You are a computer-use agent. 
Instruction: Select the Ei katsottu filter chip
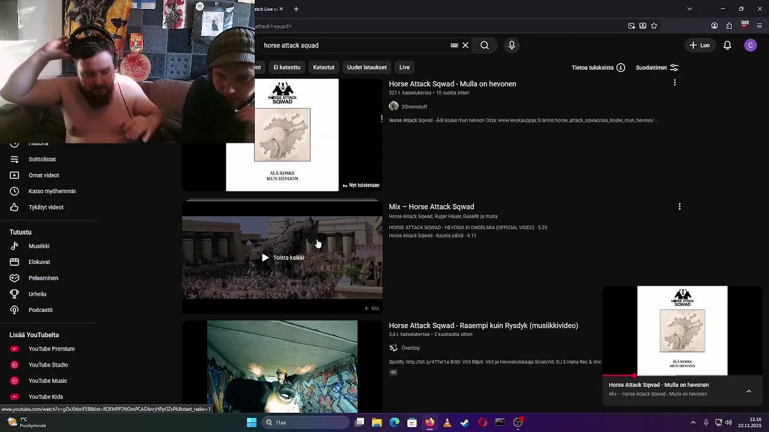287,67
